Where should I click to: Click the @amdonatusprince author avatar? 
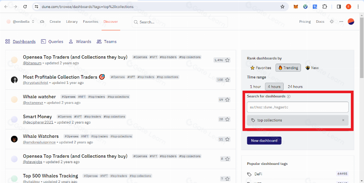pos(14,139)
